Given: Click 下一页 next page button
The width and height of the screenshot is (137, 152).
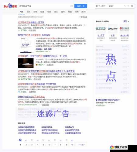Looking at the screenshot, I should pos(81,145).
